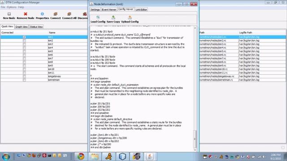Select the ion11 node name
This screenshot has width=287, height=161.
51,72
